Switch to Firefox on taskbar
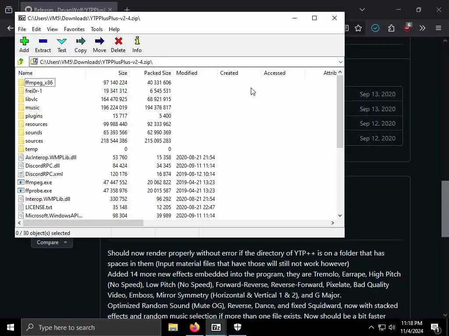Image resolution: width=449 pixels, height=336 pixels. [194, 327]
